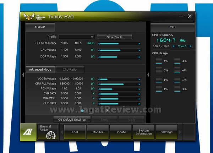Decrease CHA DATA with left arrow
The image size is (213, 153).
point(99,94)
